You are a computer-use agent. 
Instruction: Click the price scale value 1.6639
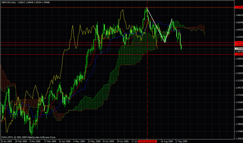(239, 22)
